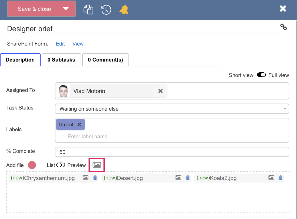This screenshot has height=219, width=297.
Task: Expand the Save & close dropdown arrow
Action: tap(66, 9)
